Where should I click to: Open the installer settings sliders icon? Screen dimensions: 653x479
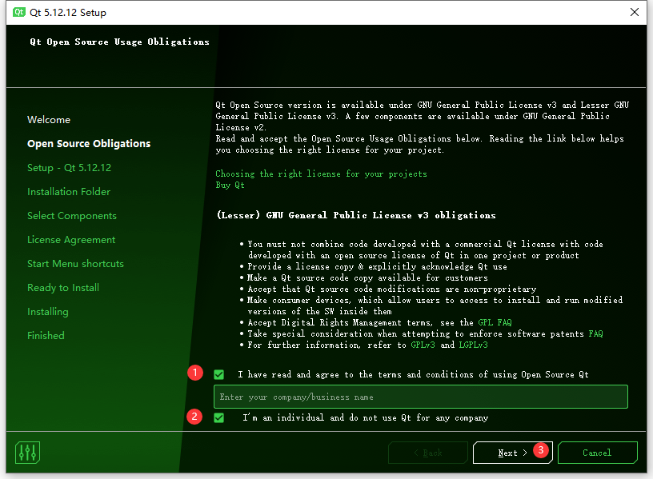click(x=27, y=453)
